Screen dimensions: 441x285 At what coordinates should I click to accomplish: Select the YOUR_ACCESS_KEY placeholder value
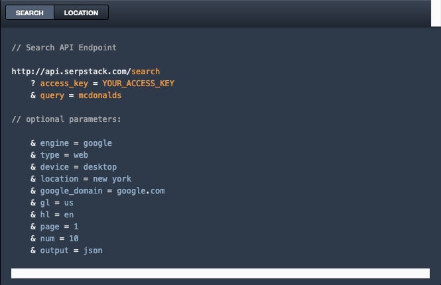pos(138,84)
